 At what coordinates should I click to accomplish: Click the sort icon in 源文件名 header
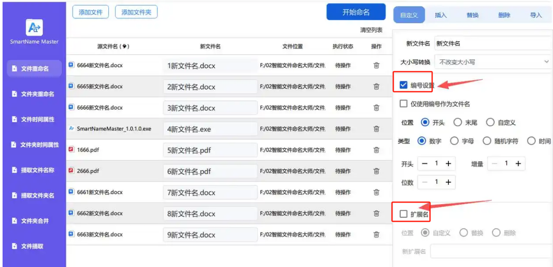pos(124,46)
